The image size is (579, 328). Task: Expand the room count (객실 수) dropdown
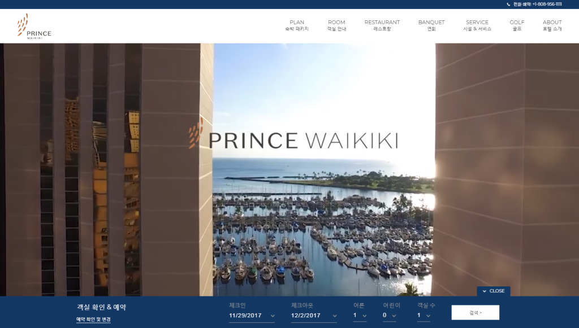424,316
